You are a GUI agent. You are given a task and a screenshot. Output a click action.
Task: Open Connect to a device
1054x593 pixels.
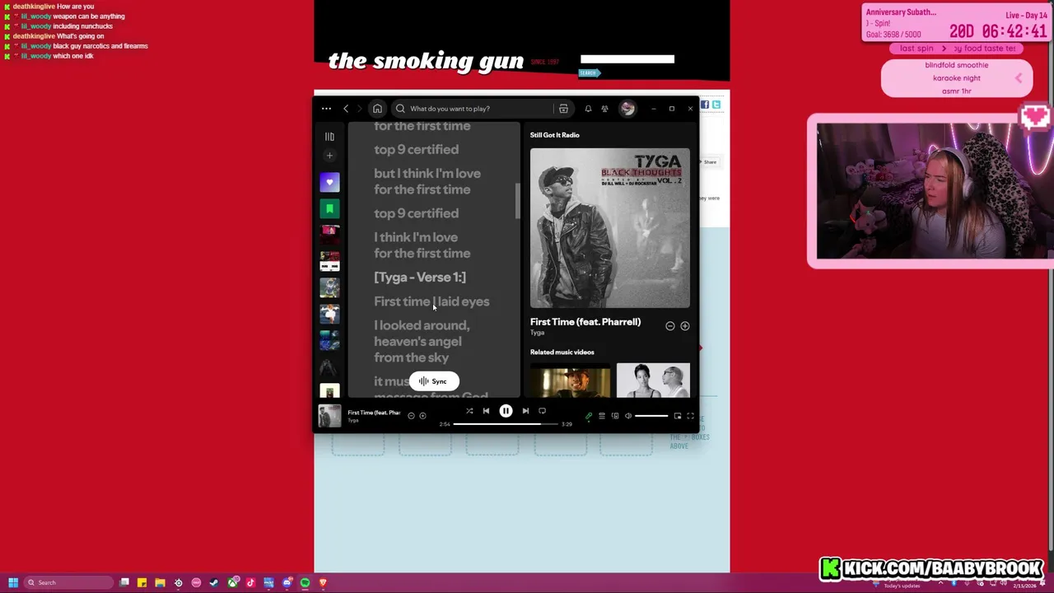(615, 416)
